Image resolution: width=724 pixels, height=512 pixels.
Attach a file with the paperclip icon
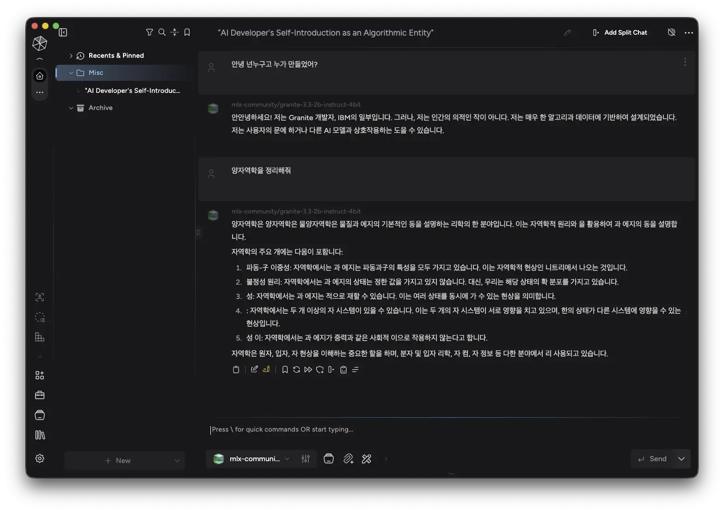pyautogui.click(x=349, y=458)
